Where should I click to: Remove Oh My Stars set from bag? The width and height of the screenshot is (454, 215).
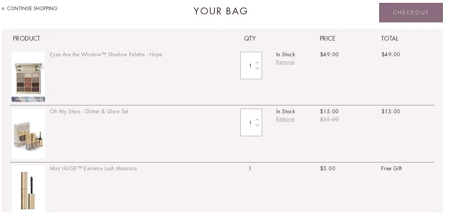[285, 119]
